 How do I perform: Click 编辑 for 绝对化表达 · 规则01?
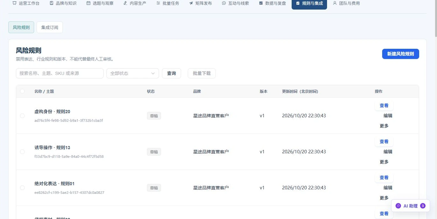coord(388,188)
